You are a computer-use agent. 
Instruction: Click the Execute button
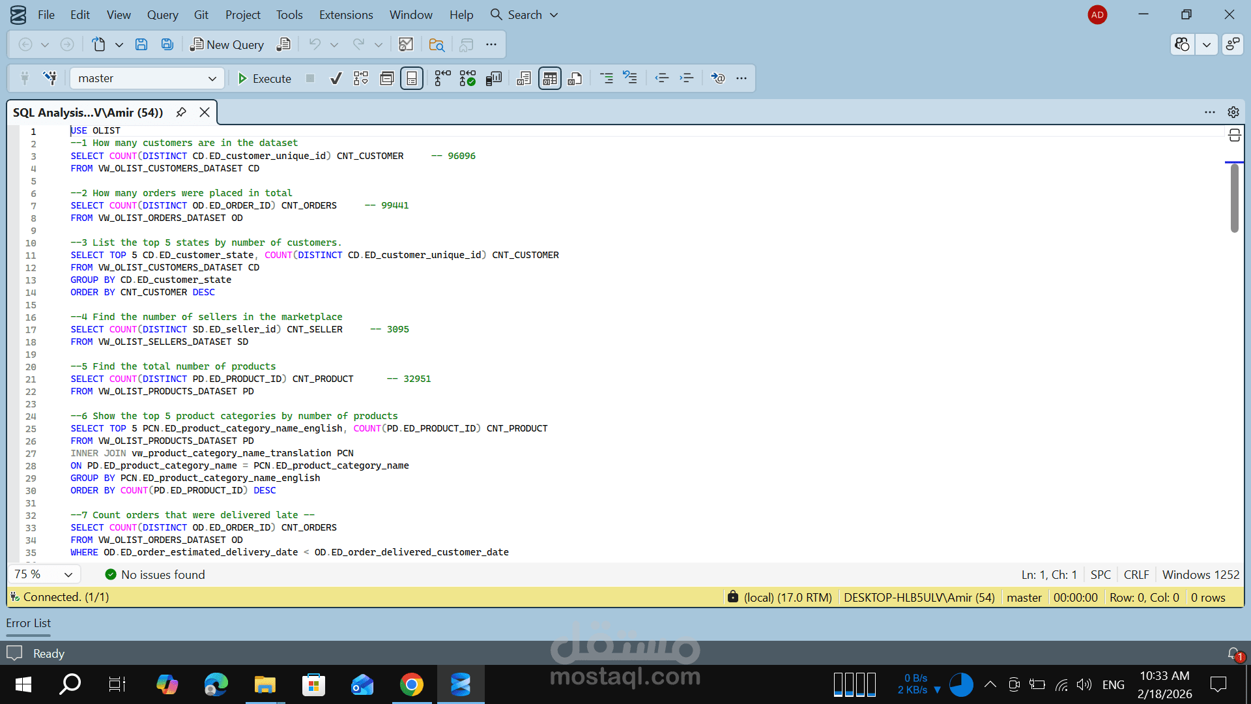click(x=265, y=78)
